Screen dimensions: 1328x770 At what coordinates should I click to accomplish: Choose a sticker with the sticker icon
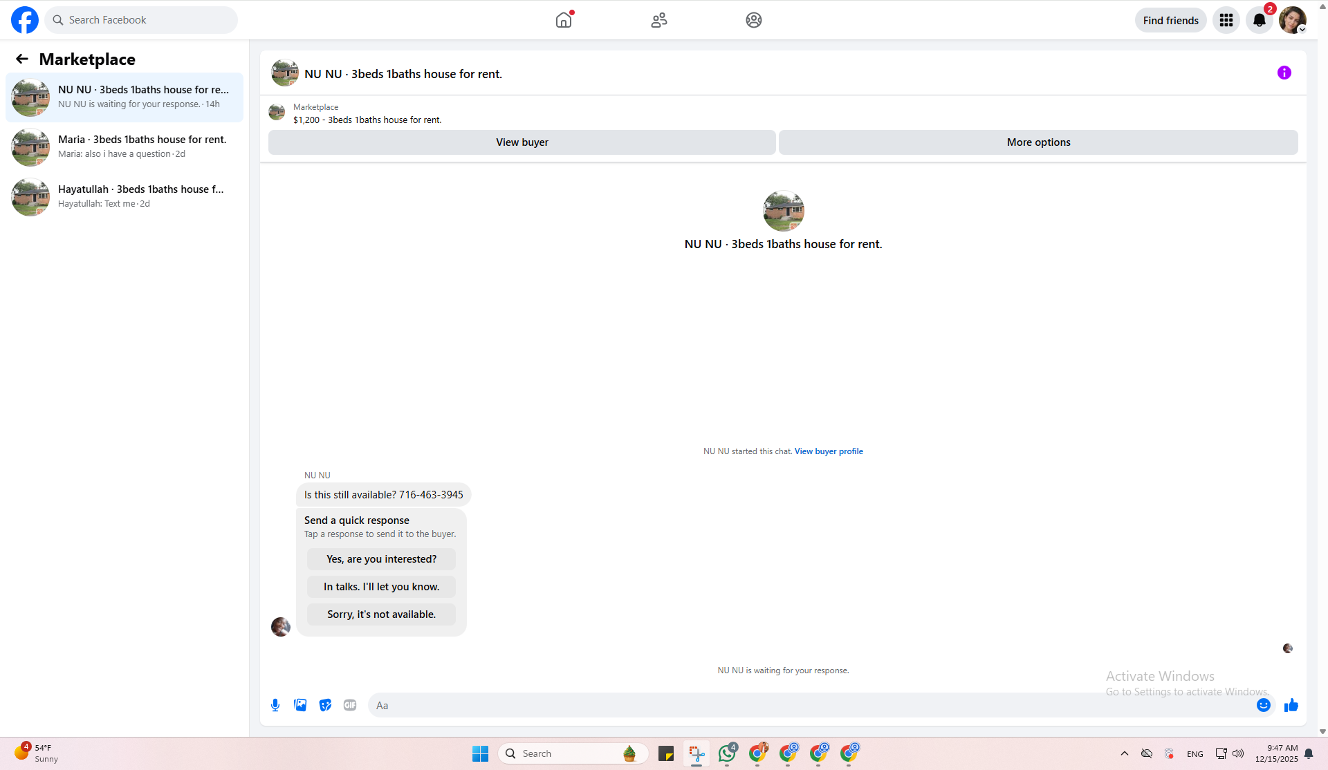point(325,705)
